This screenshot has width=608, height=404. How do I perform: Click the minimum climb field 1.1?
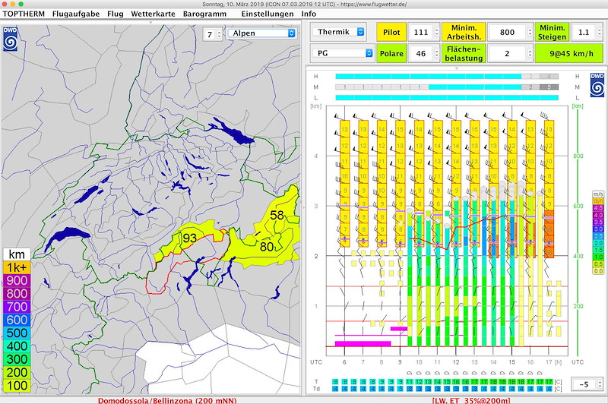click(x=584, y=32)
